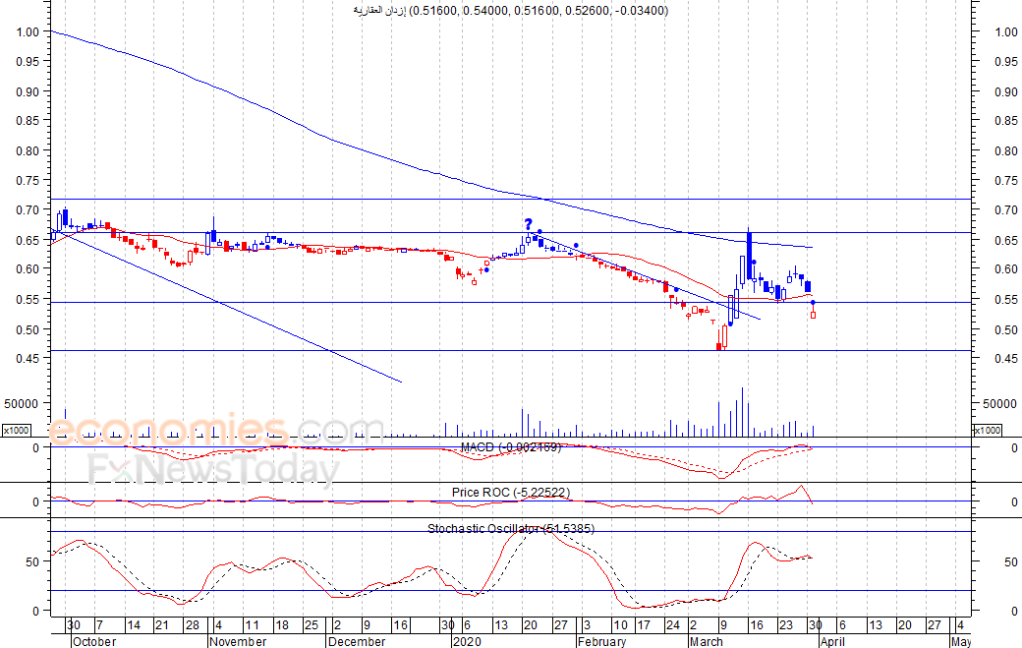This screenshot has height=648, width=1022.
Task: Select the MACD (-0.002169) indicator label
Action: coord(510,447)
